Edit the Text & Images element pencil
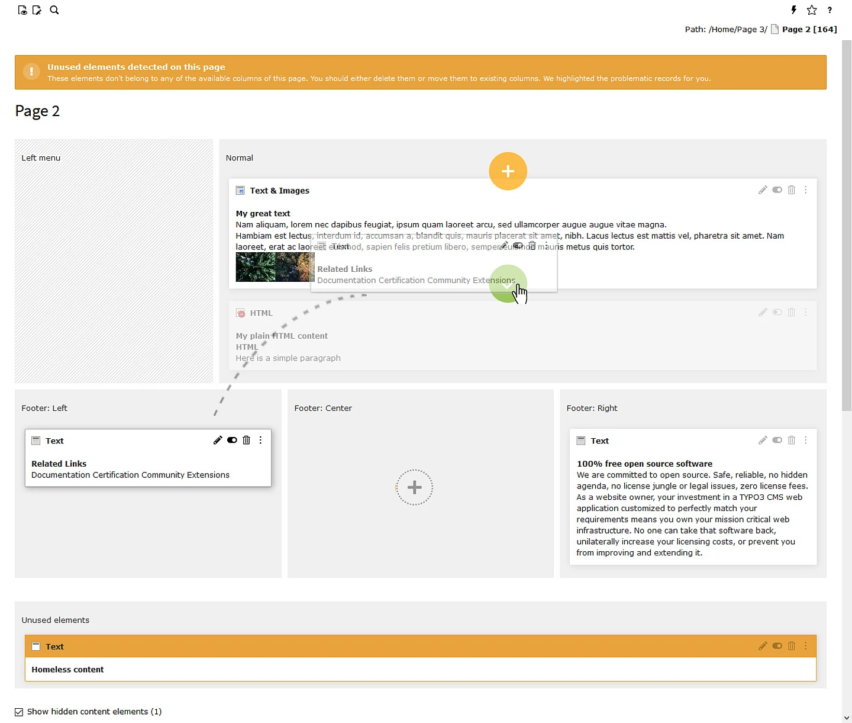852x723 pixels. [x=763, y=190]
